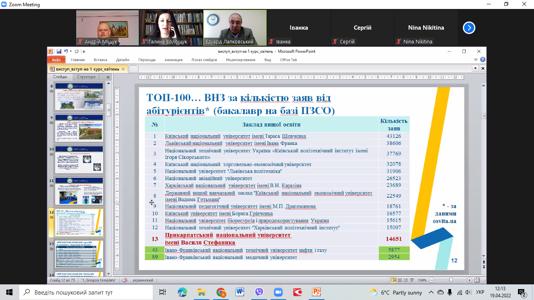Click the orange Файл button
The width and height of the screenshot is (534, 300).
point(56,60)
